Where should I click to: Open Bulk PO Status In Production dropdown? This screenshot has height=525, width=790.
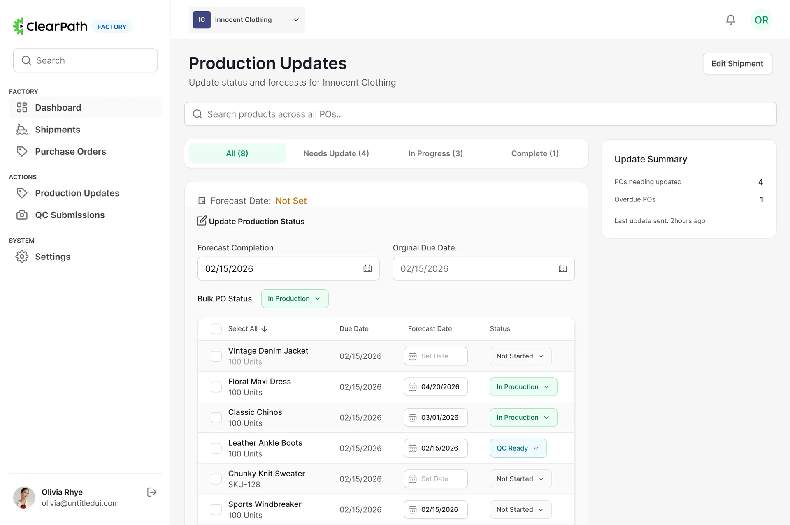click(295, 298)
